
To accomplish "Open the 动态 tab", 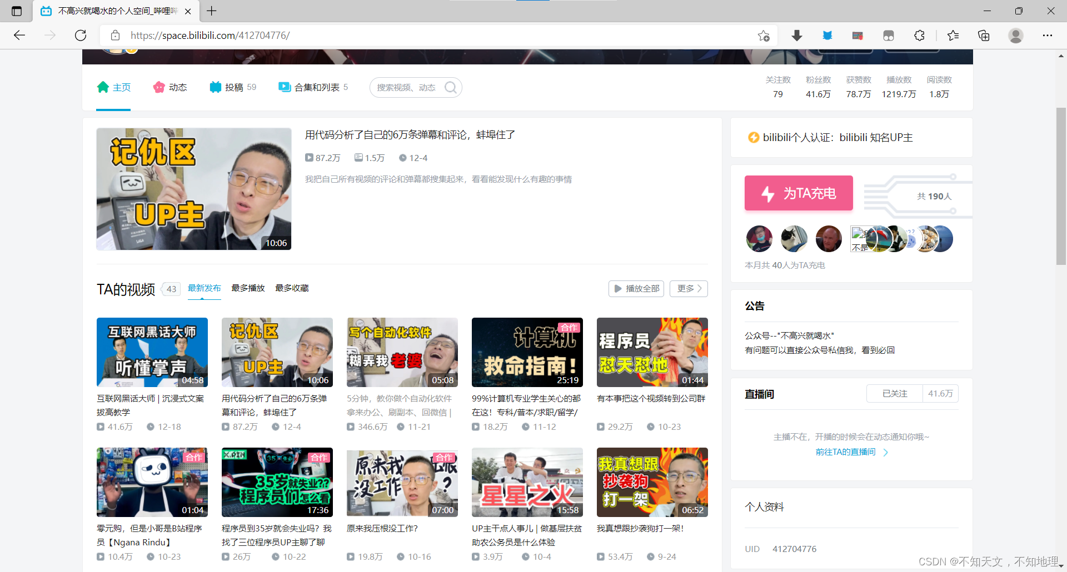I will point(170,87).
